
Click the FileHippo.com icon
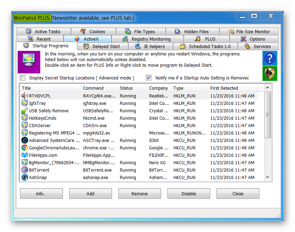point(25,155)
